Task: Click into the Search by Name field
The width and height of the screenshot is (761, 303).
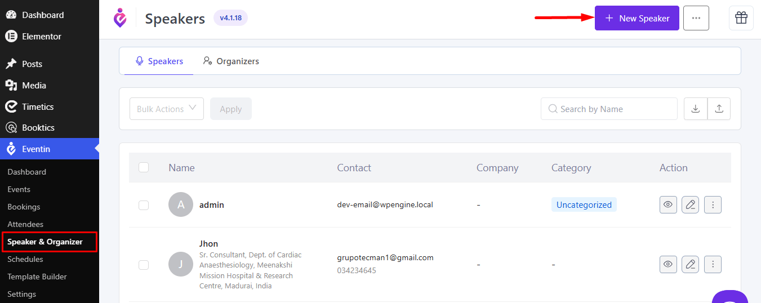Action: tap(609, 109)
